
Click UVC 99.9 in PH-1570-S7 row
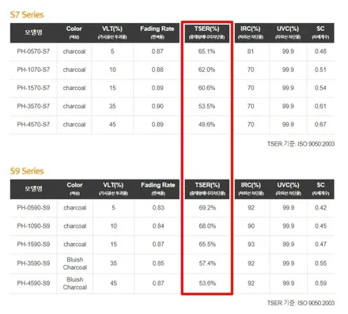(288, 88)
